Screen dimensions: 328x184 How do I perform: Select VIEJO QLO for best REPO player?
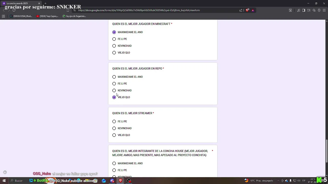coord(114,97)
